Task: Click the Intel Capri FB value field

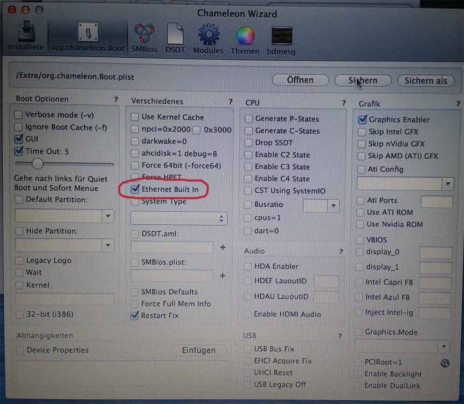Action: pos(435,283)
